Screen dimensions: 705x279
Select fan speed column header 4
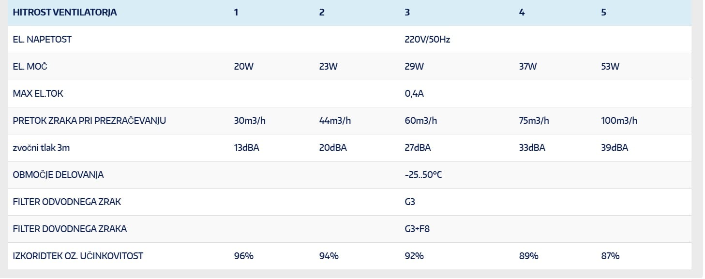click(522, 13)
